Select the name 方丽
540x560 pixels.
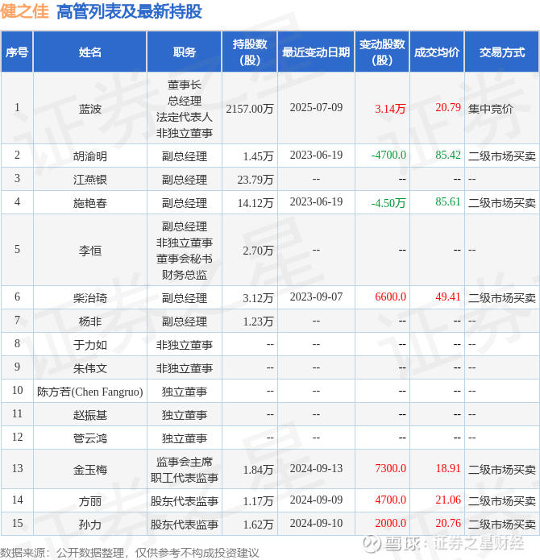90,501
